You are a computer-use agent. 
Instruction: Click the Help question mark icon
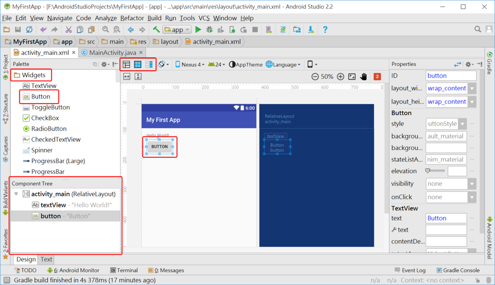pyautogui.click(x=325, y=29)
